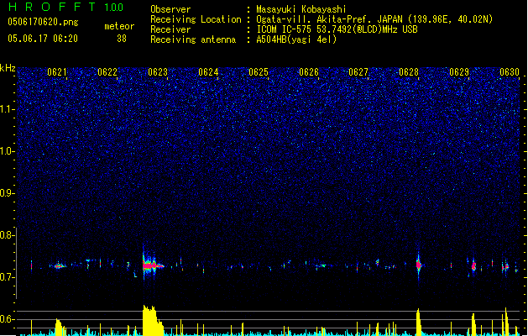This screenshot has width=528, height=336.
Task: Click the 0627 time marker
Action: pyautogui.click(x=358, y=72)
